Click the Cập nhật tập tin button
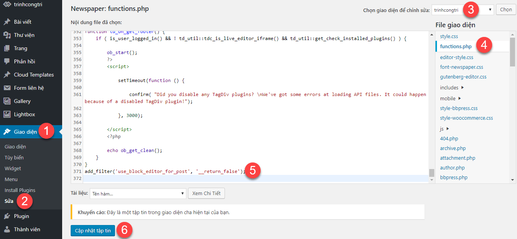517x239 pixels. [93, 230]
